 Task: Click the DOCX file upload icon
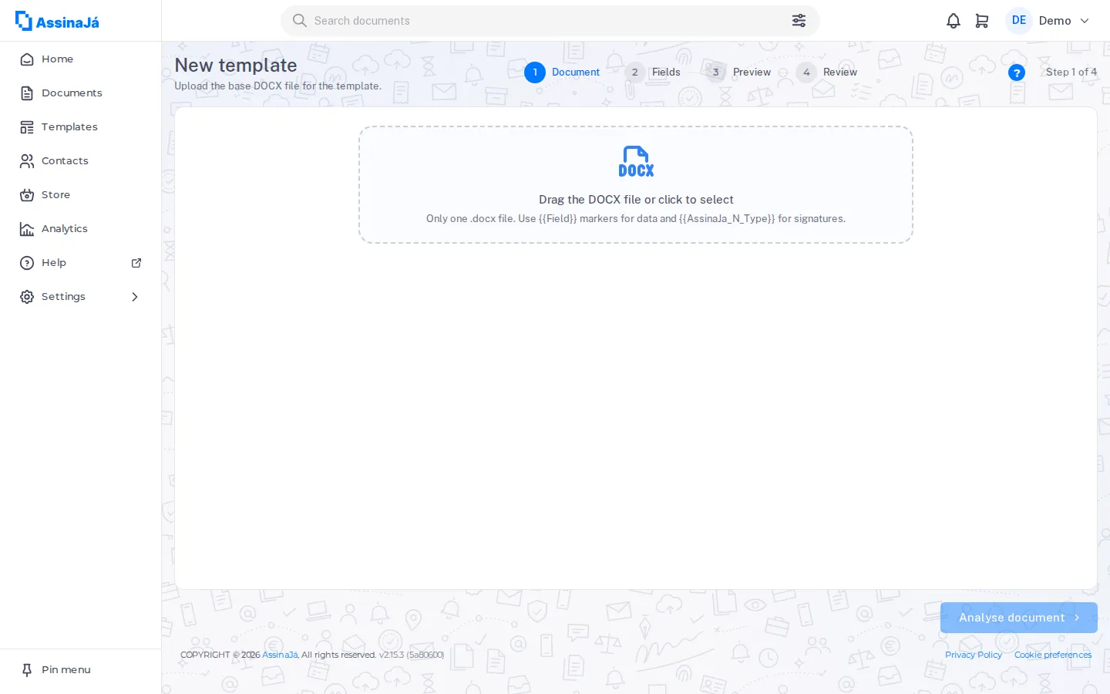(x=636, y=161)
